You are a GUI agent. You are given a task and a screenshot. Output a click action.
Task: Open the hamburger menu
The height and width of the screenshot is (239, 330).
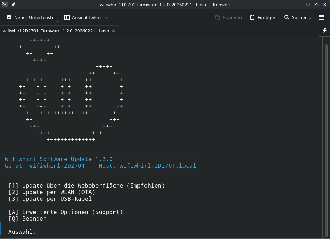[322, 17]
